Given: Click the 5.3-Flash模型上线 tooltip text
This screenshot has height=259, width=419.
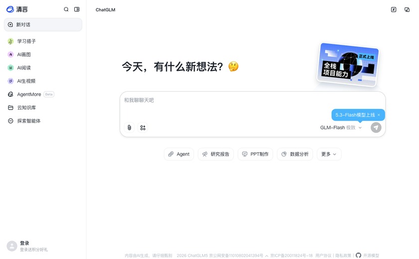Looking at the screenshot, I should (x=355, y=115).
